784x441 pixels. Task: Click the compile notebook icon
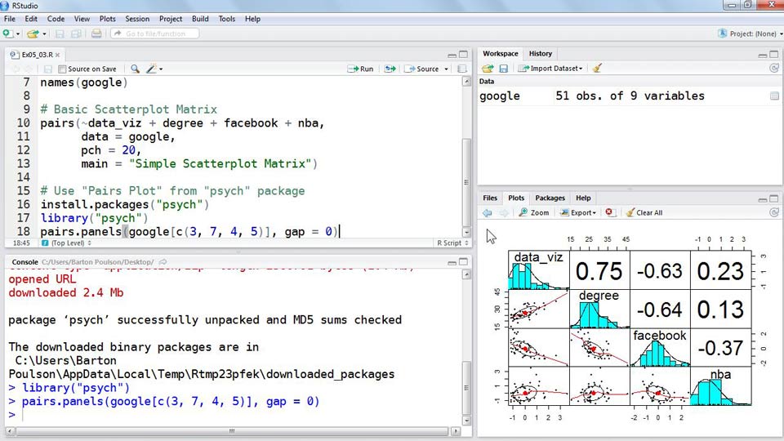pos(462,69)
